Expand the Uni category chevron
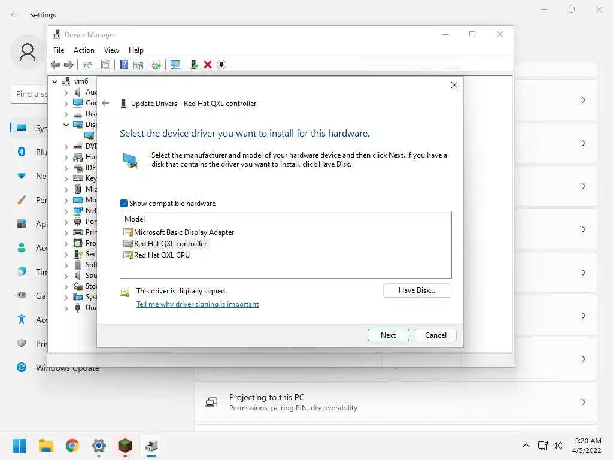 tap(66, 308)
